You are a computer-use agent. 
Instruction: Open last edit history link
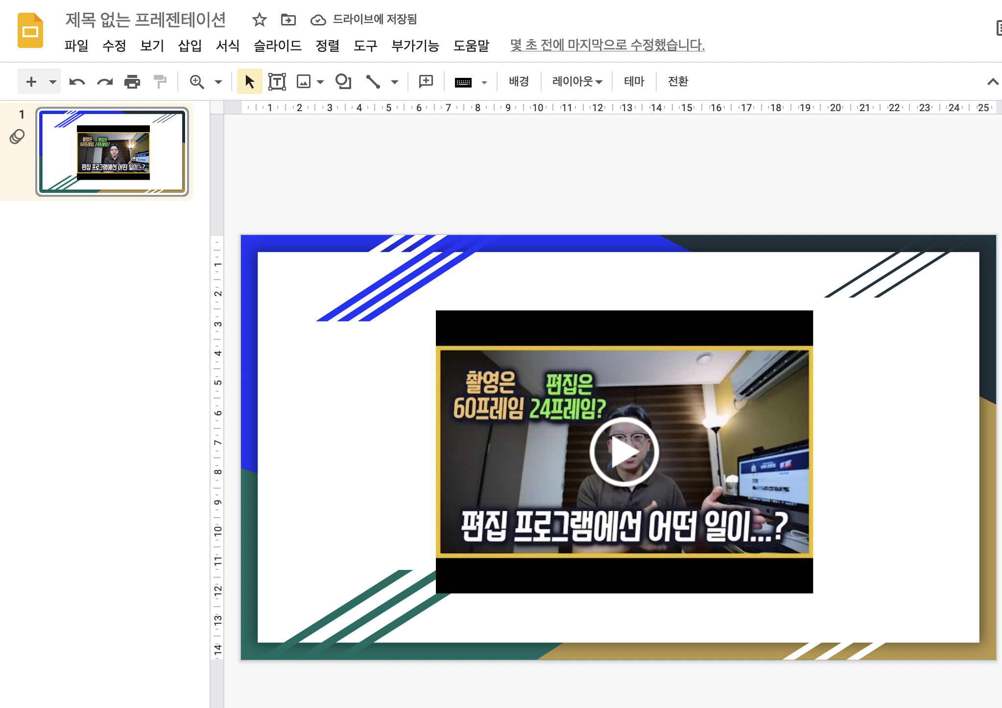(607, 45)
